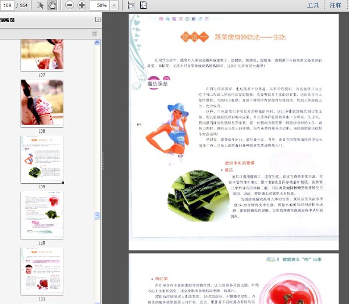Click the 魔法课堂 heading on the page
Screen dimensions: 349x304
pyautogui.click(x=158, y=84)
